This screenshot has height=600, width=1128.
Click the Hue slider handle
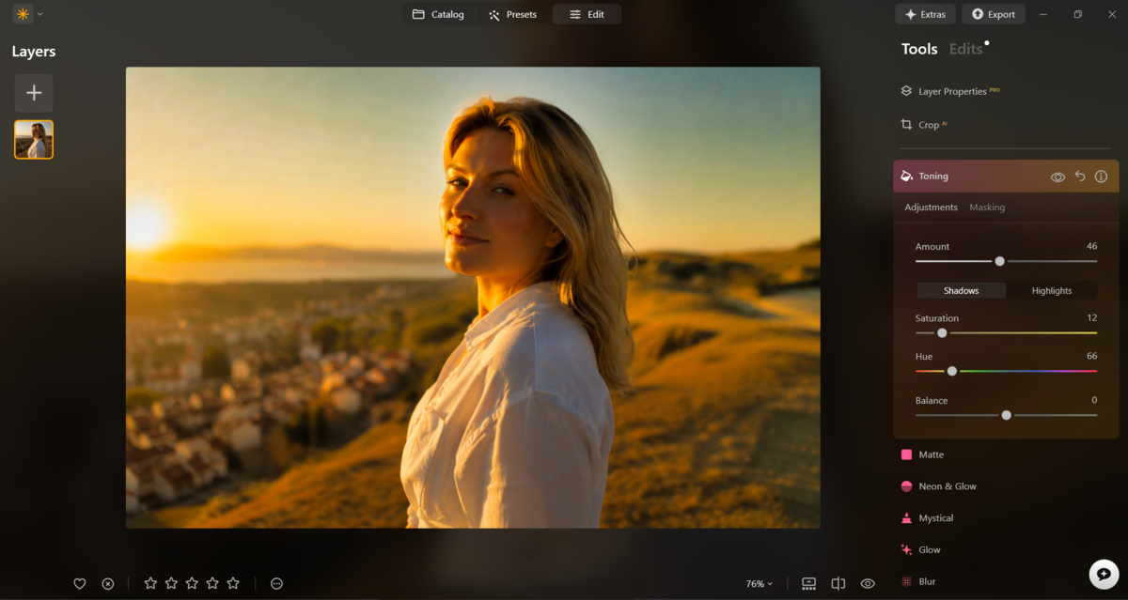(952, 371)
